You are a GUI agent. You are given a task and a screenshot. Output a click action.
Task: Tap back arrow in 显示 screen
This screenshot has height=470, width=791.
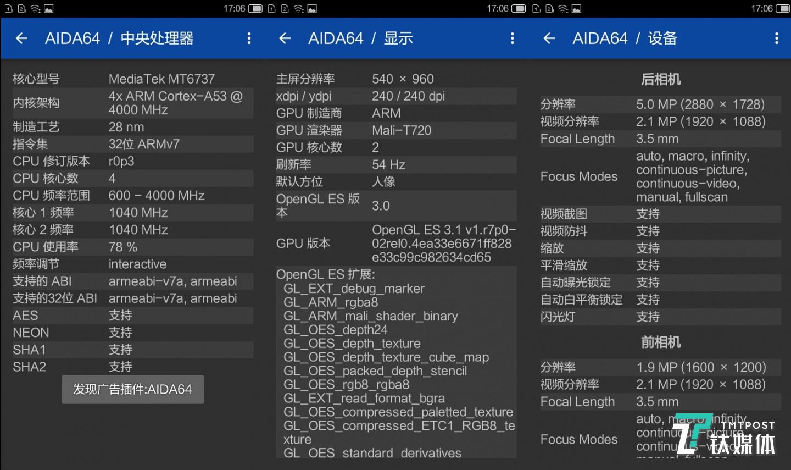(x=285, y=38)
